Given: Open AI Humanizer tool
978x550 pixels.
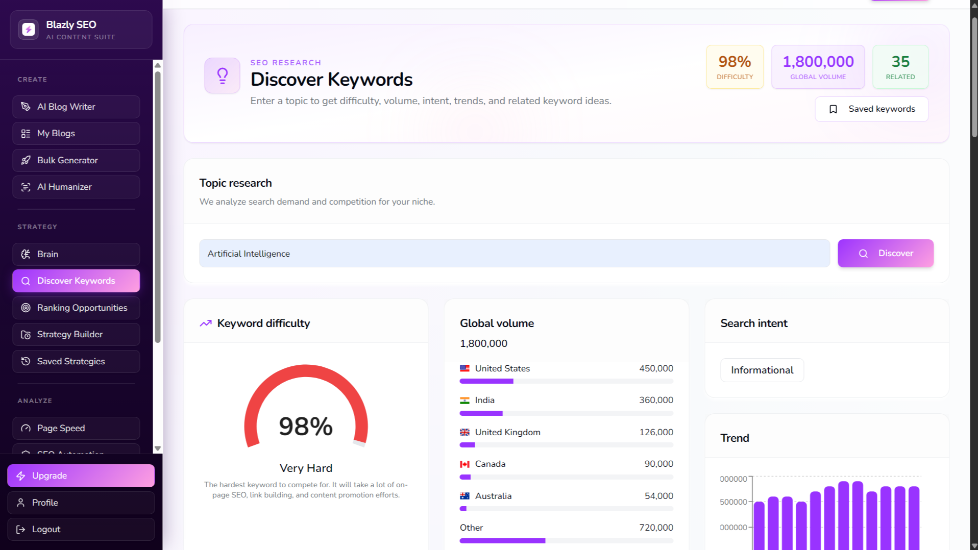Looking at the screenshot, I should point(76,187).
